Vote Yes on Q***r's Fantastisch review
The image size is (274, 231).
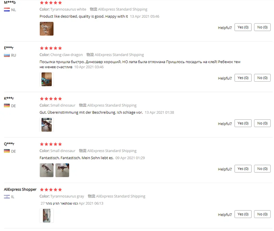(243, 169)
